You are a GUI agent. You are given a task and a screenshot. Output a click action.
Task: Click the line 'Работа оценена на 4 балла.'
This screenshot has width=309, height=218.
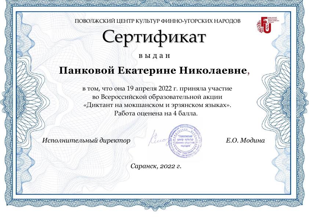(x=156, y=114)
